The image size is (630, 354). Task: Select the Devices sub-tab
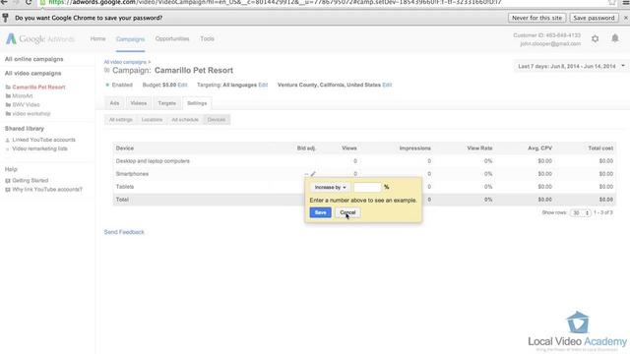(x=217, y=120)
